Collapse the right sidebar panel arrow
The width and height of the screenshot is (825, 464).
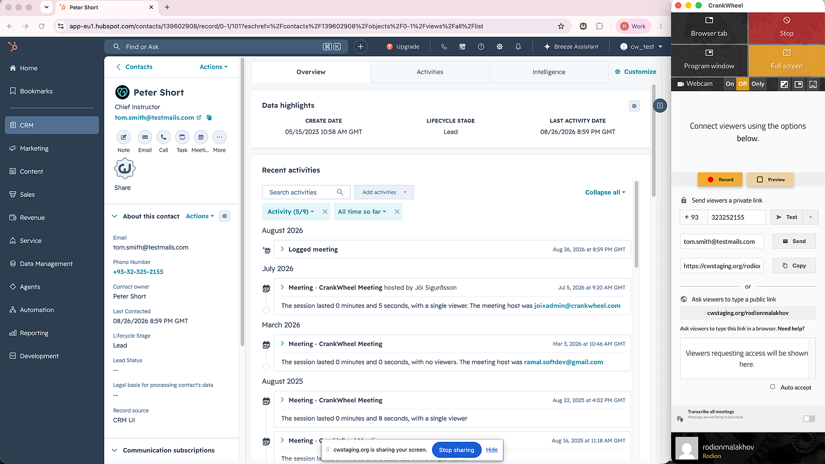(660, 106)
